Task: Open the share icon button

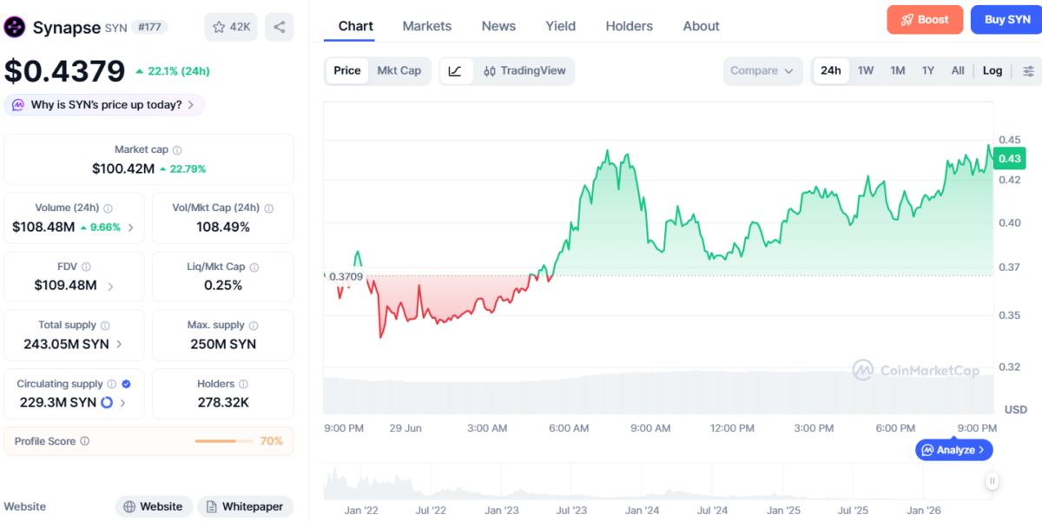Action: [x=279, y=27]
